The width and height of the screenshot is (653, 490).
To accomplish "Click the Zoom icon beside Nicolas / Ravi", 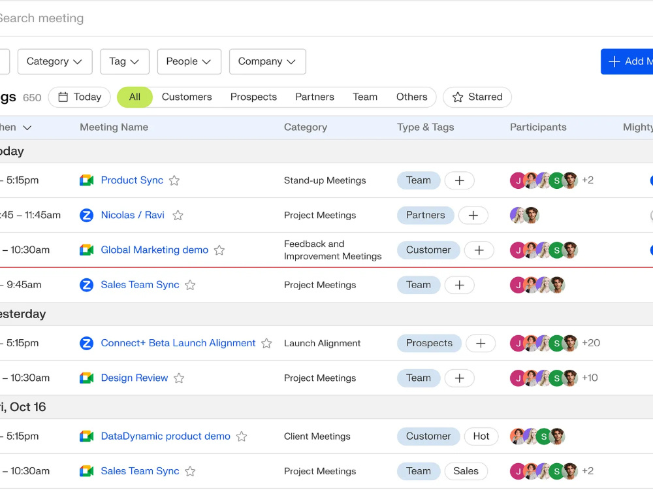I will (87, 216).
